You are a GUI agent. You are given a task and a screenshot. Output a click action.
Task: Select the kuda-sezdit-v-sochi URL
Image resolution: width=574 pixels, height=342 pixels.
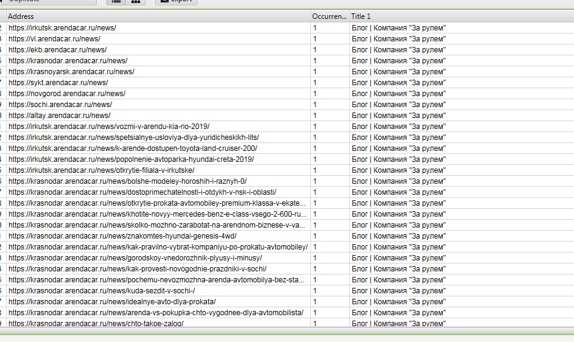(102, 291)
